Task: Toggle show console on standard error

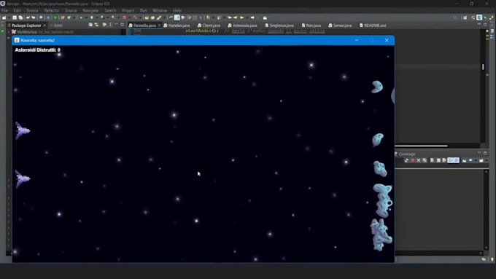Action: (457, 160)
